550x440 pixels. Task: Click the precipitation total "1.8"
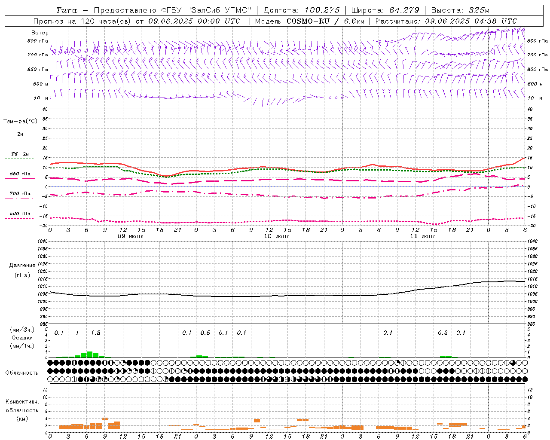(95, 333)
